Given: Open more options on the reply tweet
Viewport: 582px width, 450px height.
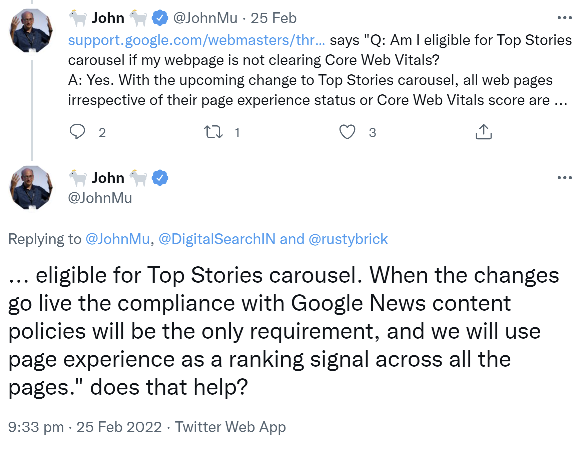Looking at the screenshot, I should tap(564, 178).
